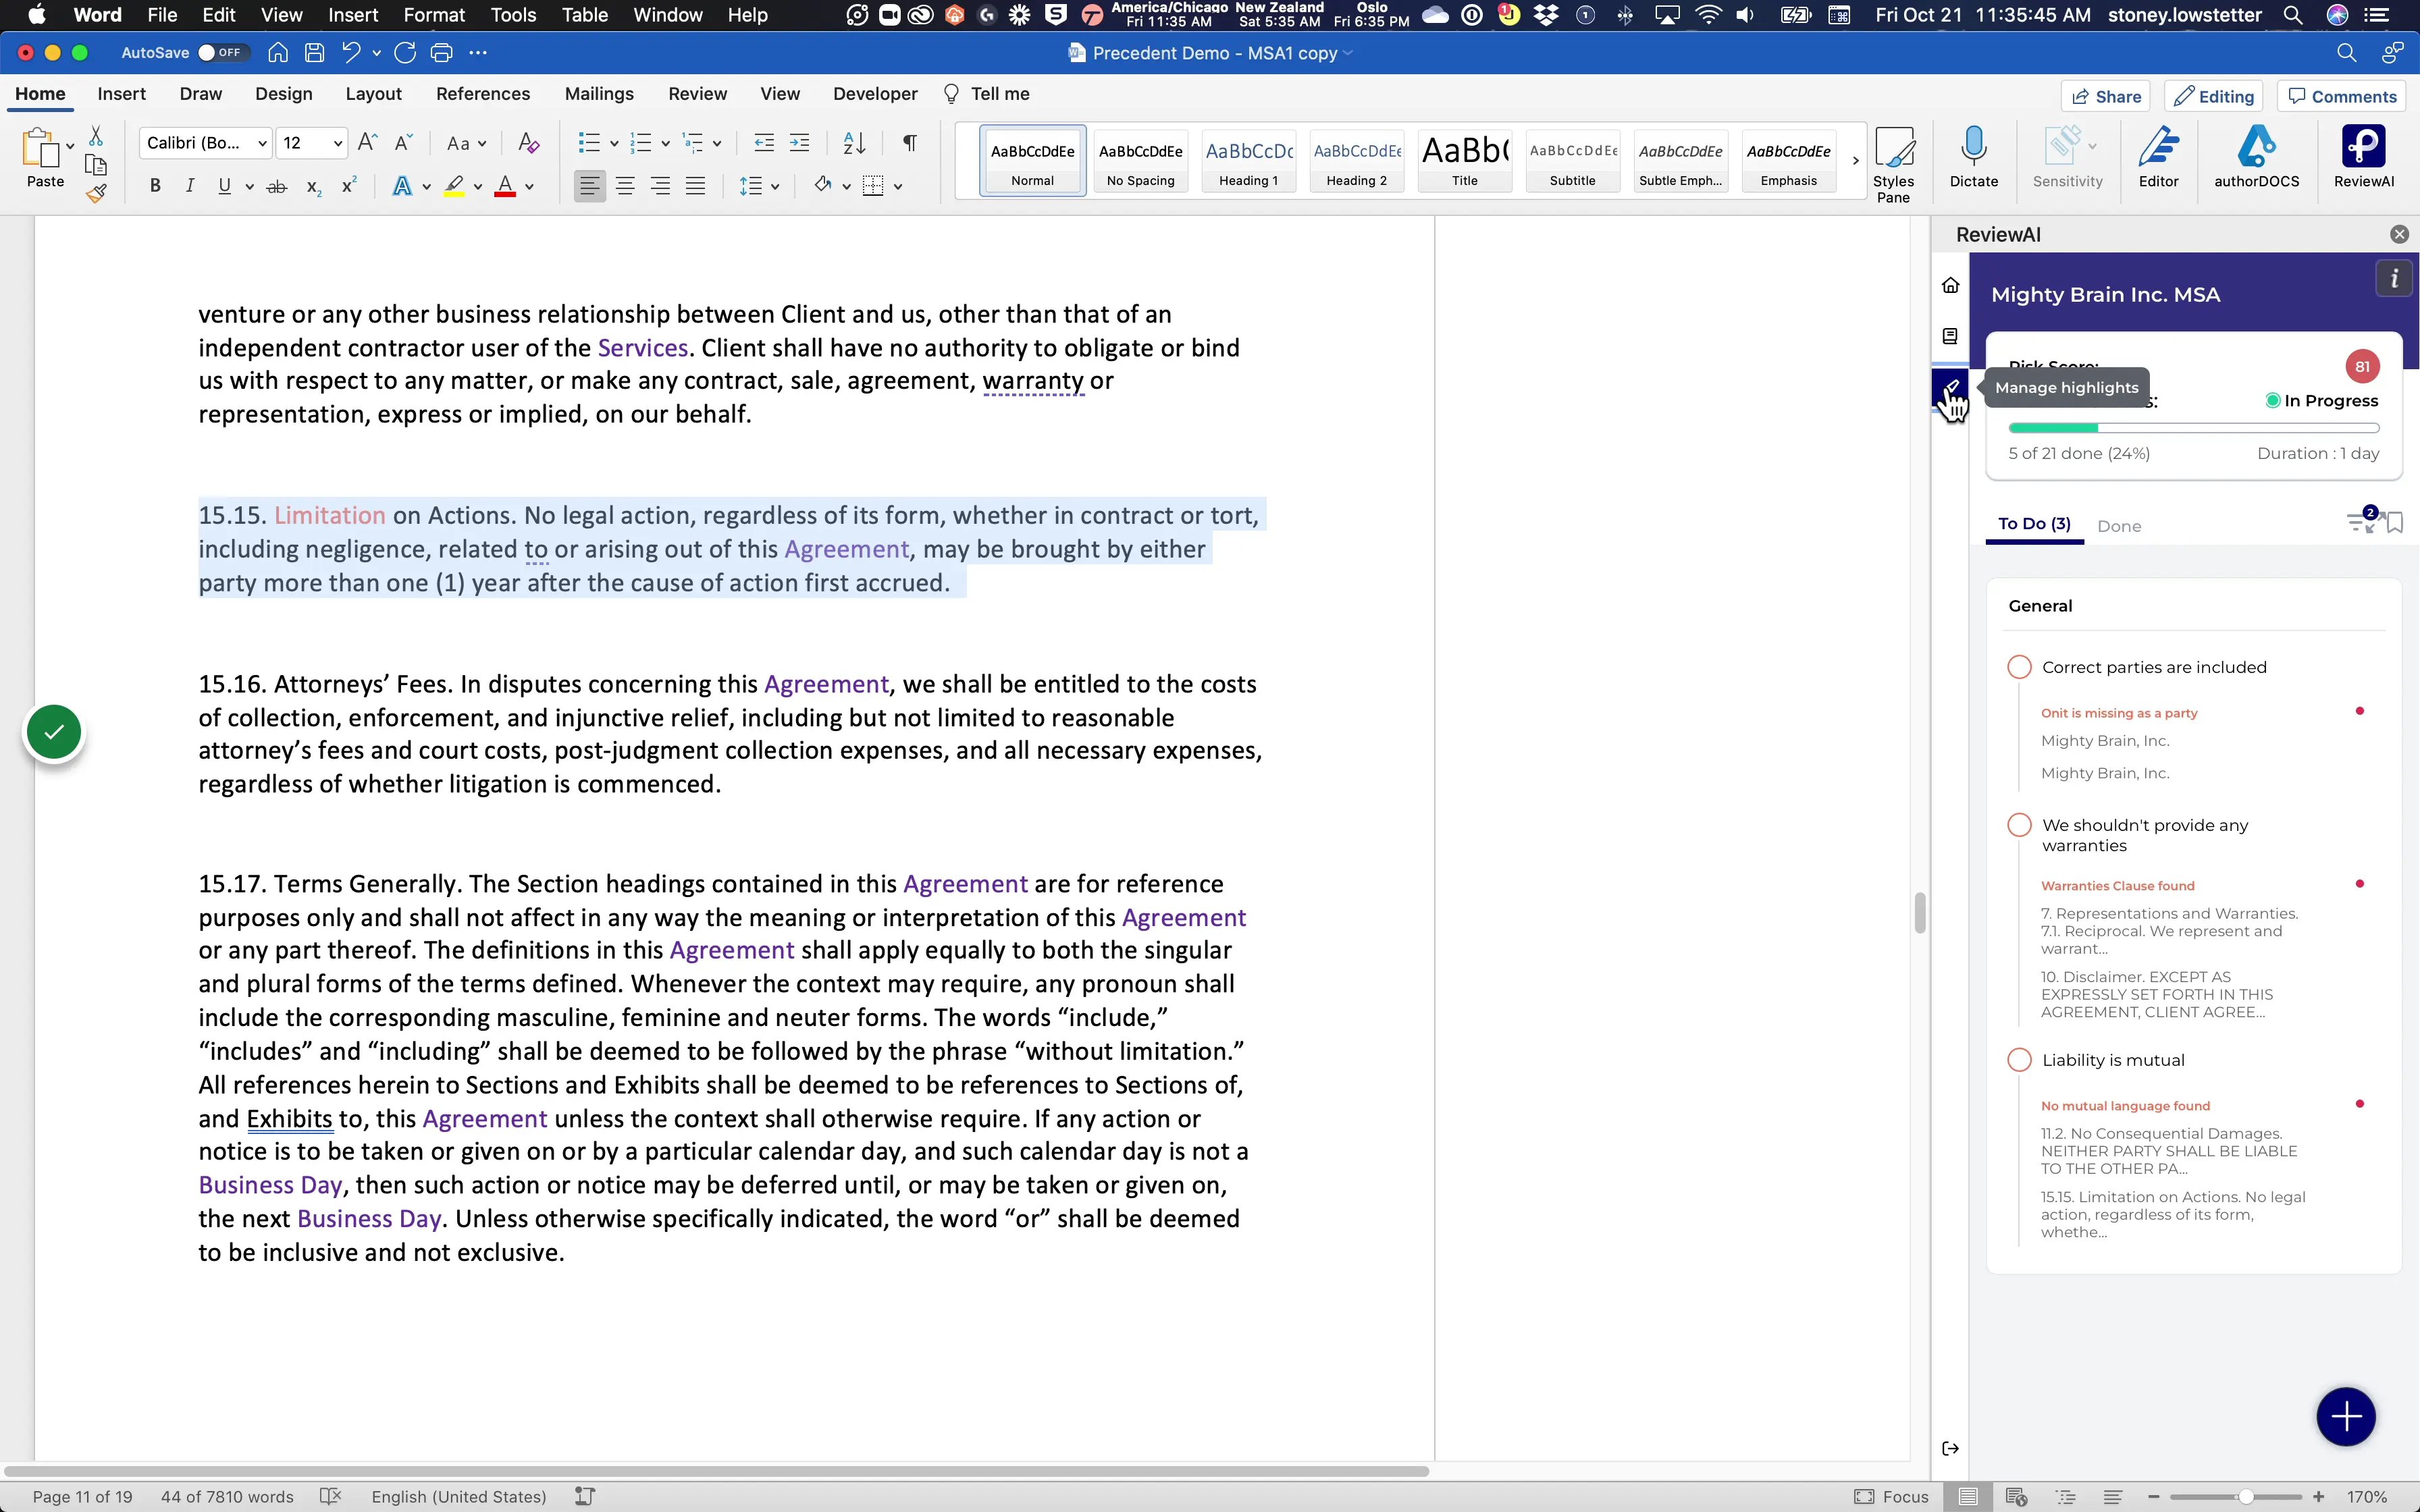This screenshot has width=2420, height=1512.
Task: Open the Comments button
Action: 2342,96
